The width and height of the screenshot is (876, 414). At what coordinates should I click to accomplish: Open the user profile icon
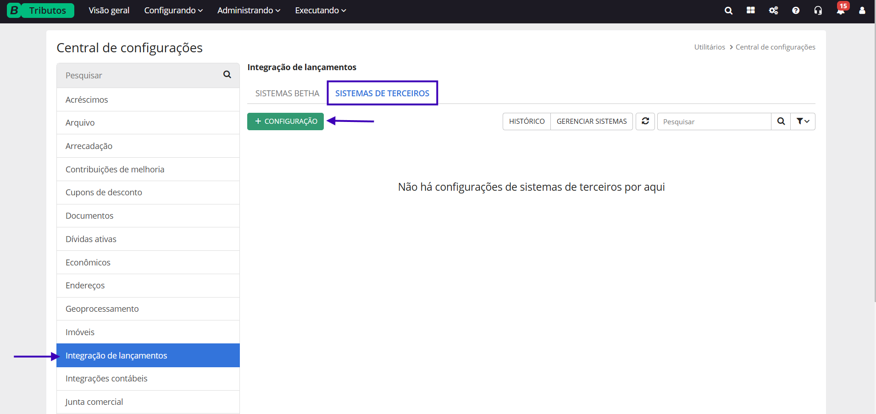tap(862, 11)
